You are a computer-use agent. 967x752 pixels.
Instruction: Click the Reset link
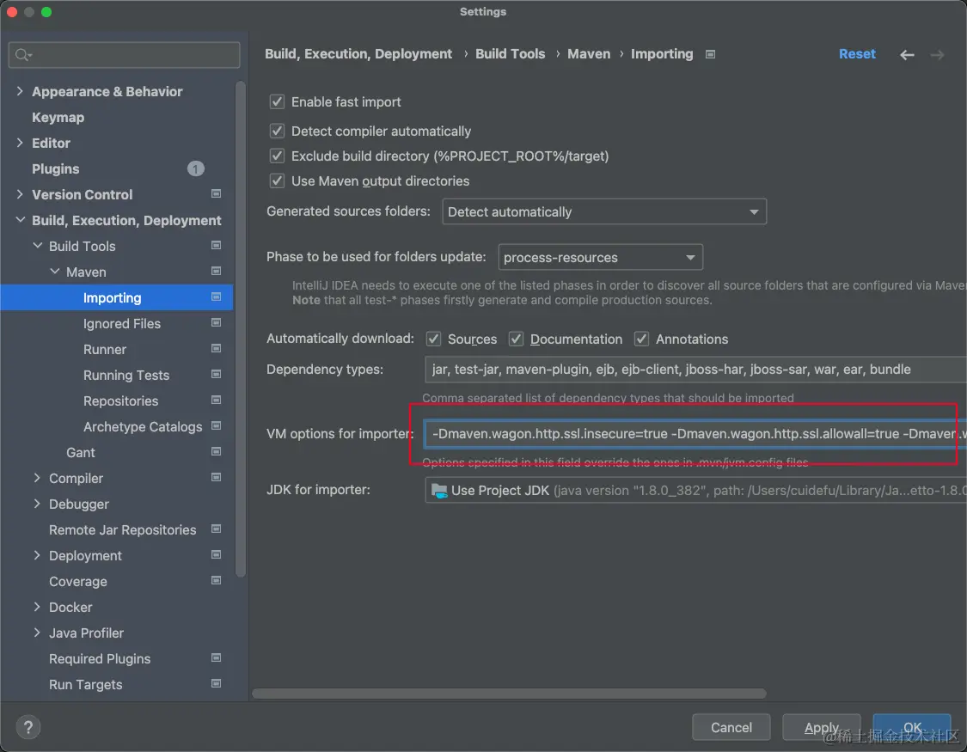[x=857, y=54]
